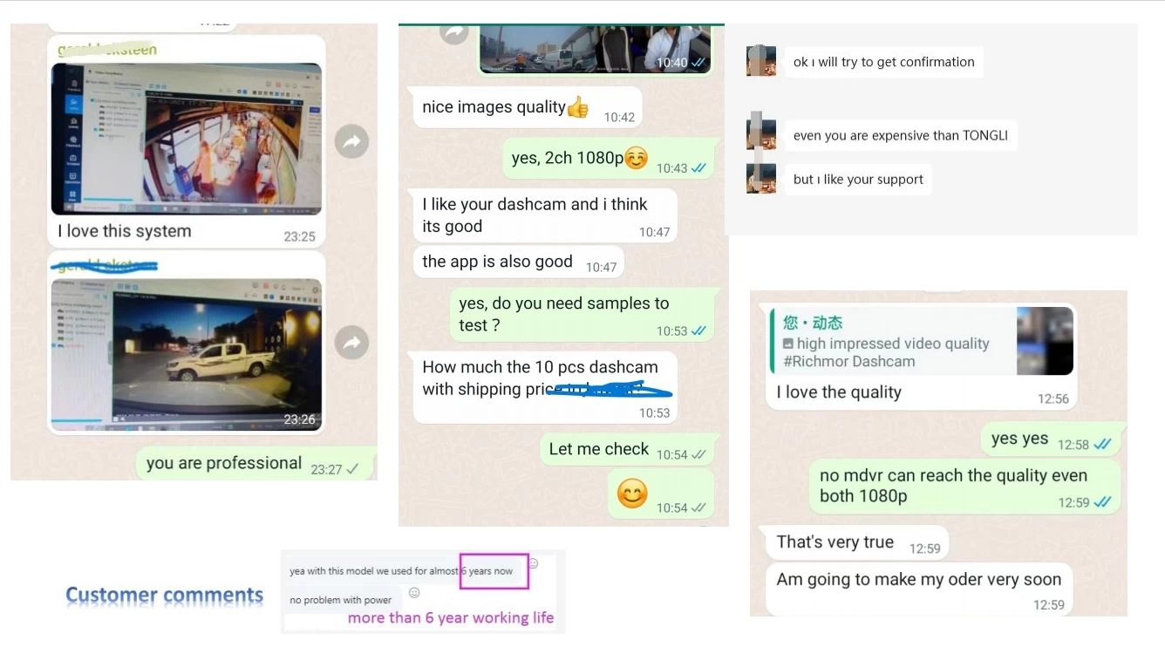Click blurred thumbnail in Richmor Dashcam status
The image size is (1165, 647).
[1045, 341]
